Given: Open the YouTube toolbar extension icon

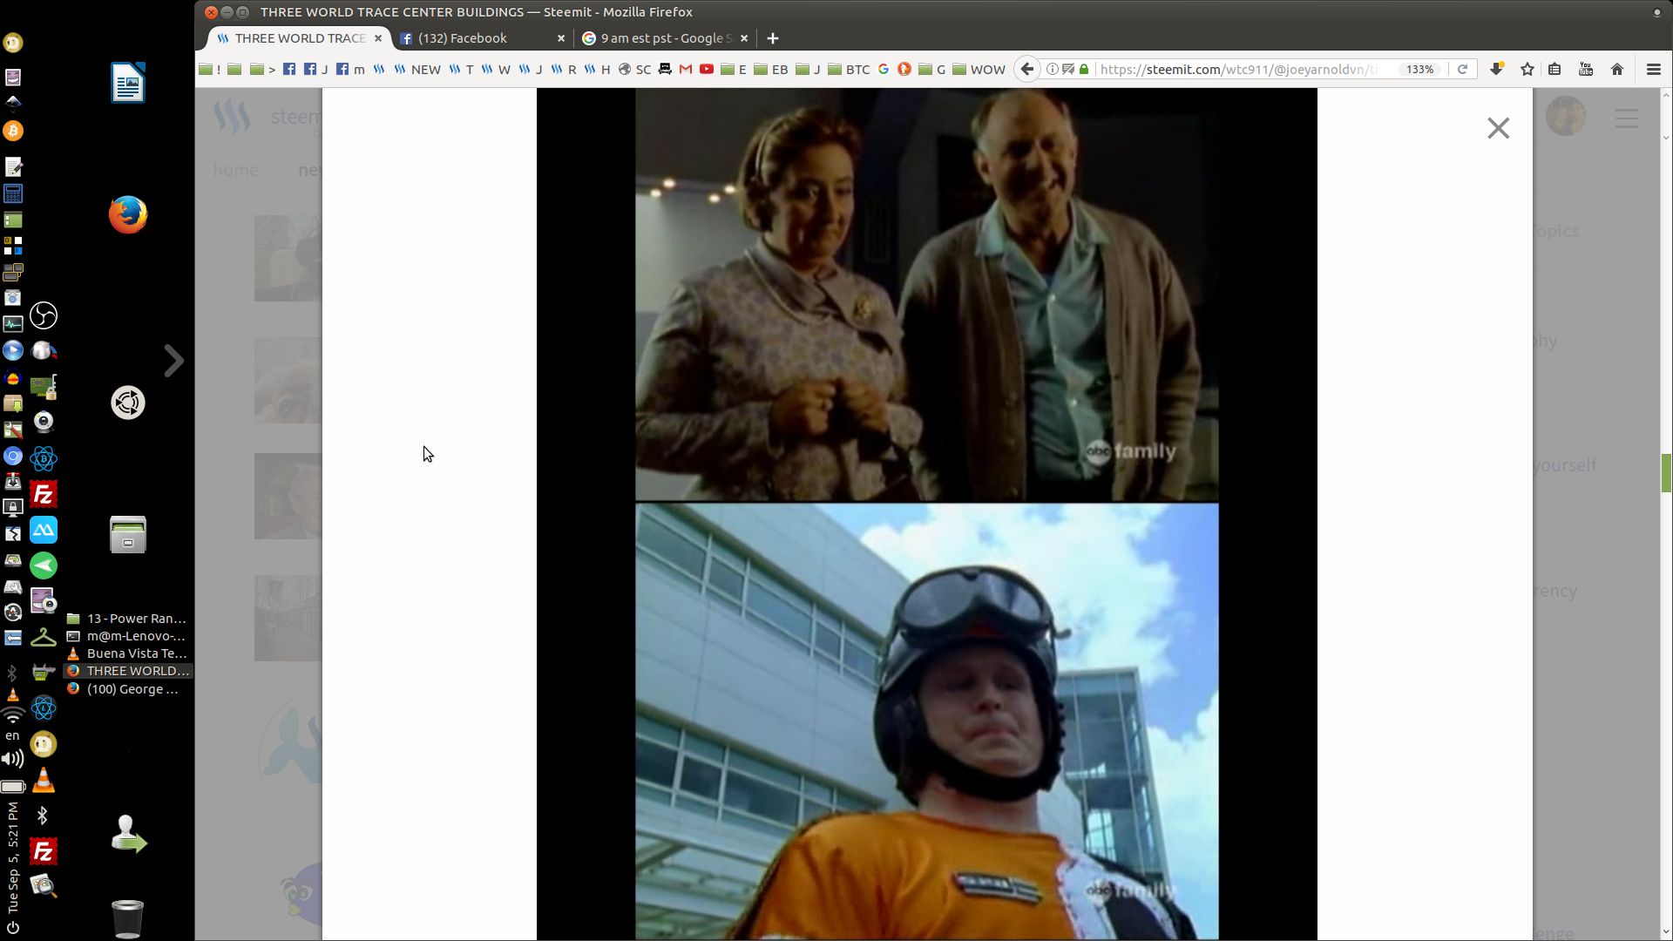Looking at the screenshot, I should (x=1586, y=70).
